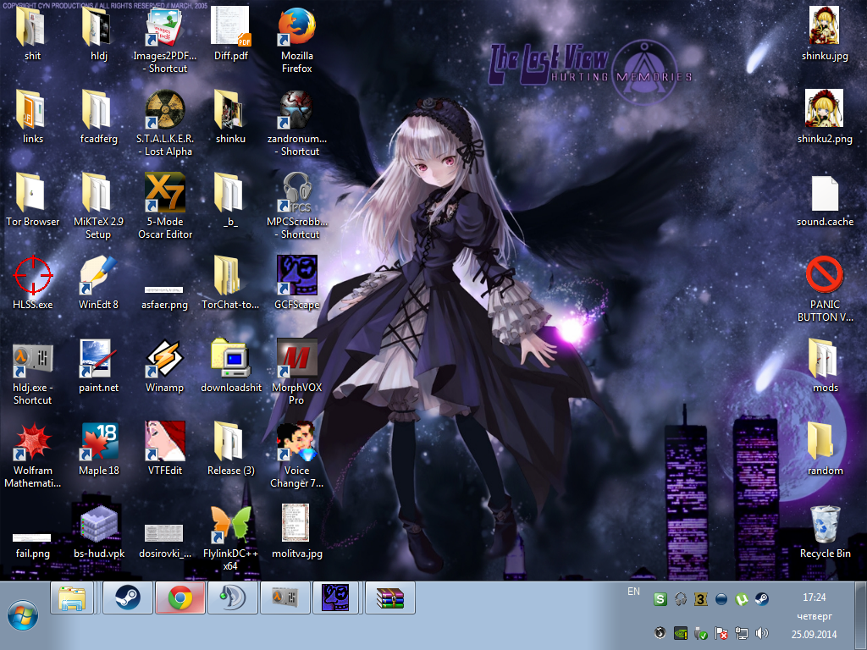Launch MorphVOX Pro from the desktop

[296, 358]
